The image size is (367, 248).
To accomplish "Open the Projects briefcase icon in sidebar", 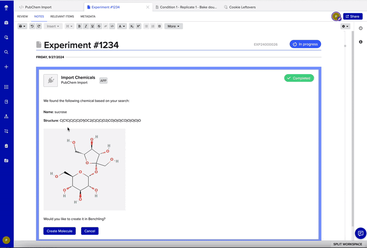I will point(6,23).
